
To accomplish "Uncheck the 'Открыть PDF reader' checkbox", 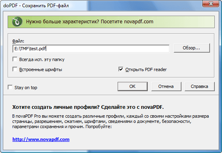I will (121, 69).
